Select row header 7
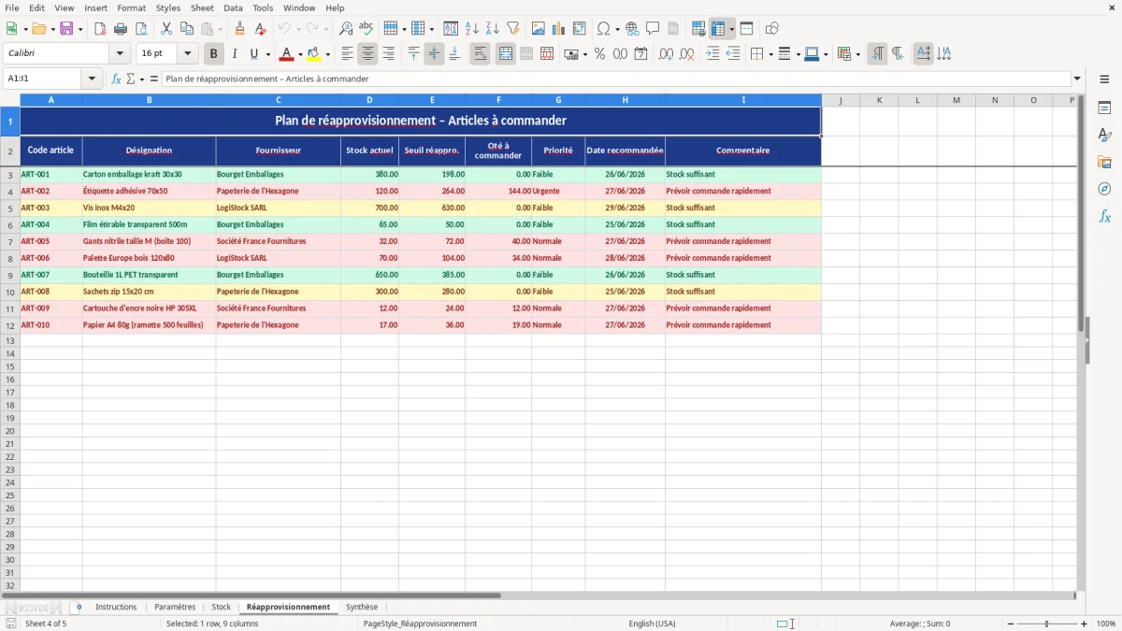Viewport: 1122px width, 631px height. pyautogui.click(x=10, y=241)
